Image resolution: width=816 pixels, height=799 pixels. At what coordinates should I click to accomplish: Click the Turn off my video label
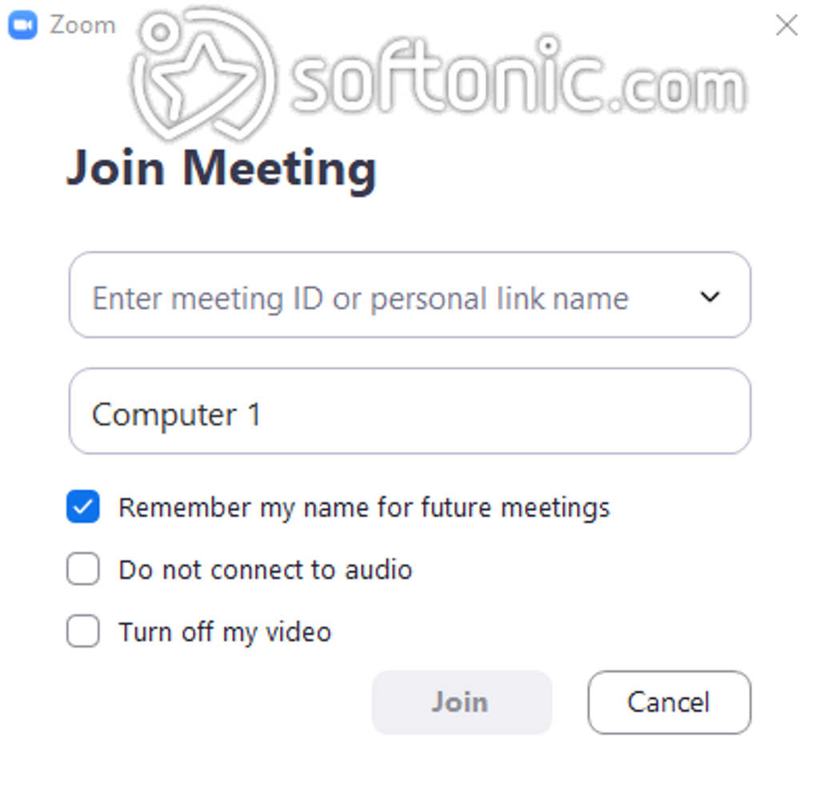[225, 633]
